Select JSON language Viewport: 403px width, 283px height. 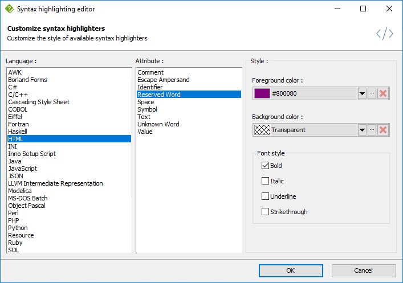[x=70, y=176]
